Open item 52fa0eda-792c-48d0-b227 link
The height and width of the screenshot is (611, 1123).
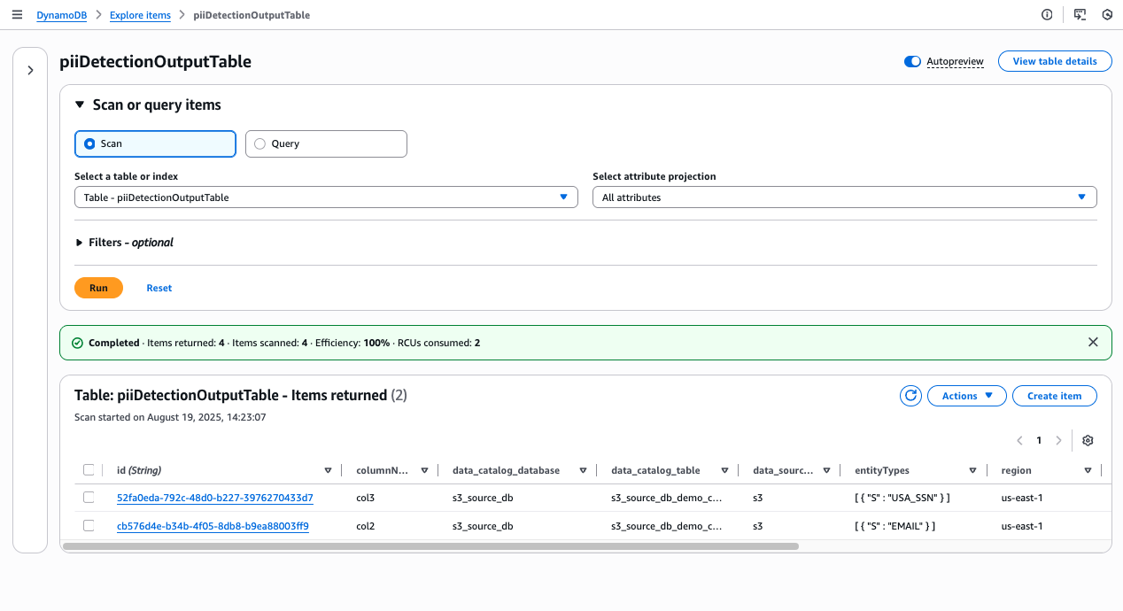(x=215, y=498)
